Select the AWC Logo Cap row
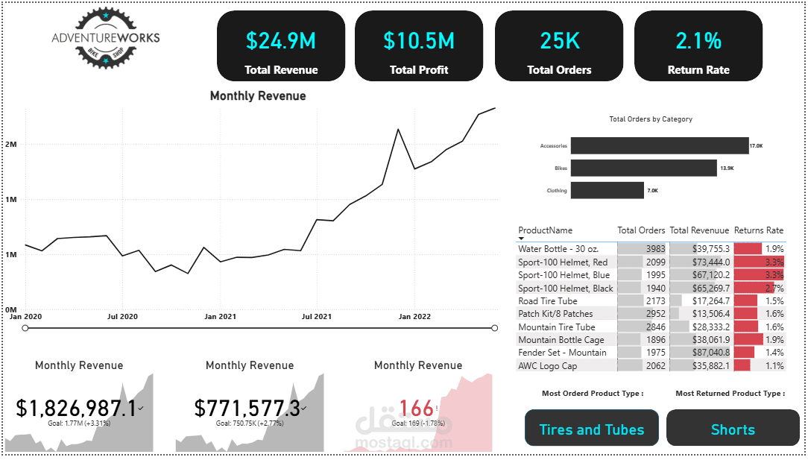The width and height of the screenshot is (808, 460). coord(651,365)
